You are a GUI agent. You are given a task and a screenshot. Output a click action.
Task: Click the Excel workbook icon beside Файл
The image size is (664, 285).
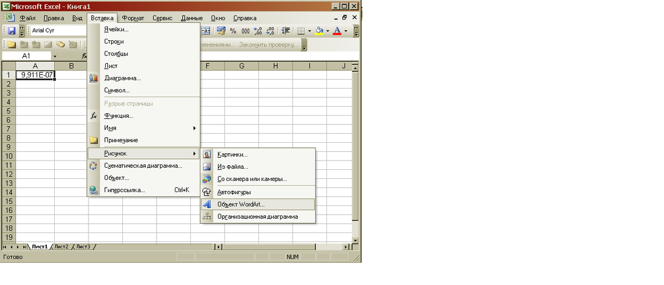coord(11,18)
